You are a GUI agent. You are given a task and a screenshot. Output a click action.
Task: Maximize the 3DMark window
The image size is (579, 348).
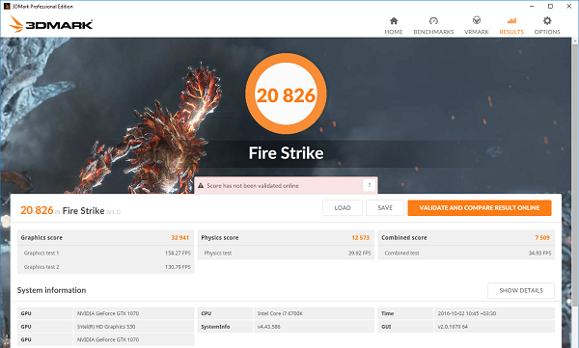pyautogui.click(x=550, y=7)
